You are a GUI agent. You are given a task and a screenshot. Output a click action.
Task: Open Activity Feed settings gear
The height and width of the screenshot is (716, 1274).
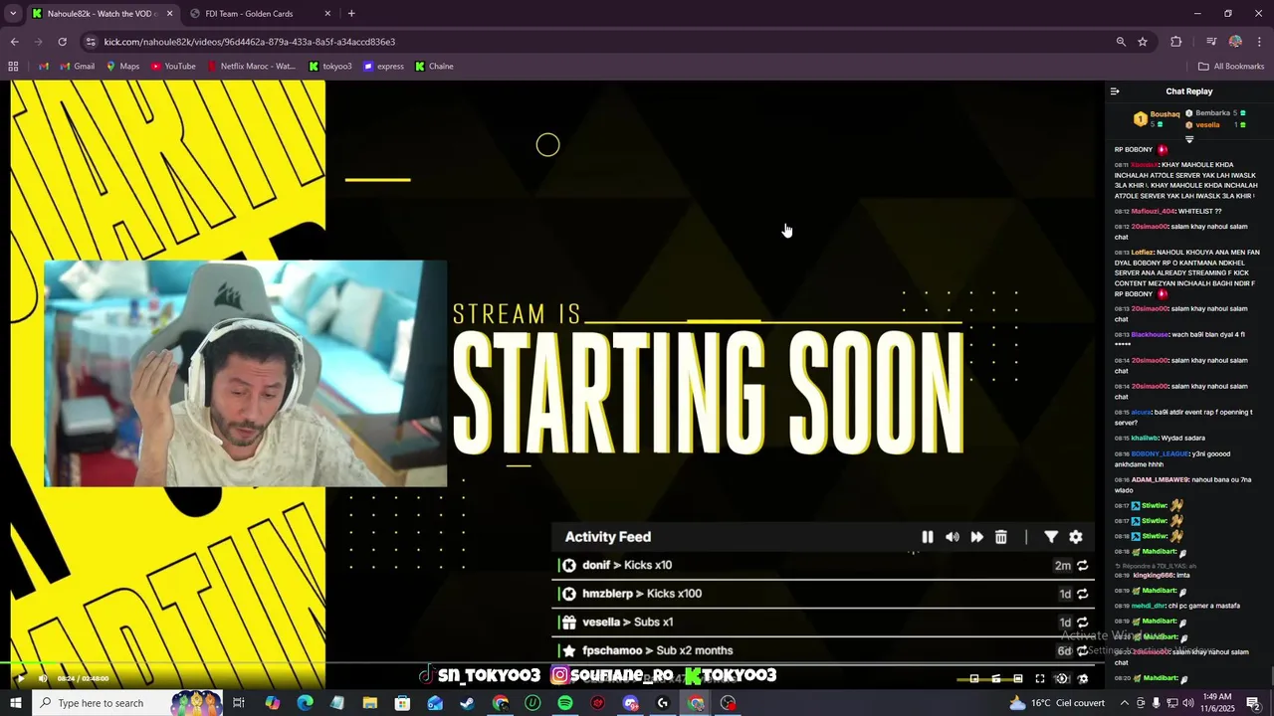1076,537
